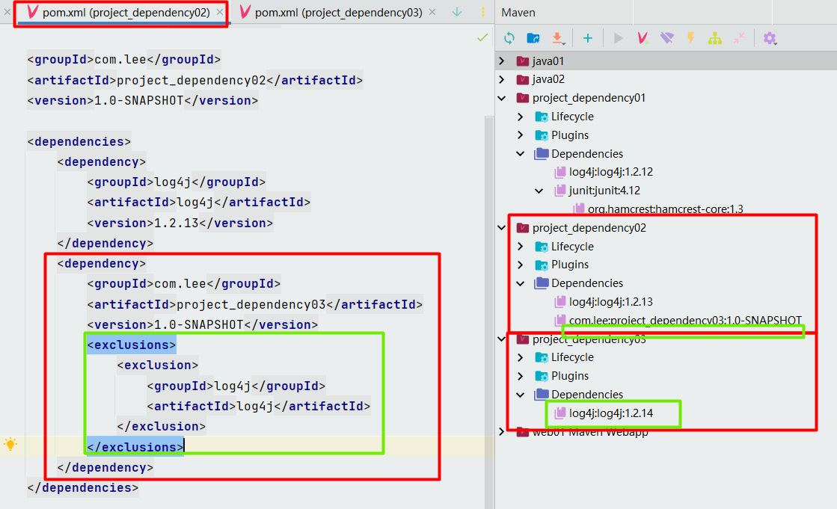
Task: Close the pom.xml (project_dependency03) tab
Action: [432, 12]
